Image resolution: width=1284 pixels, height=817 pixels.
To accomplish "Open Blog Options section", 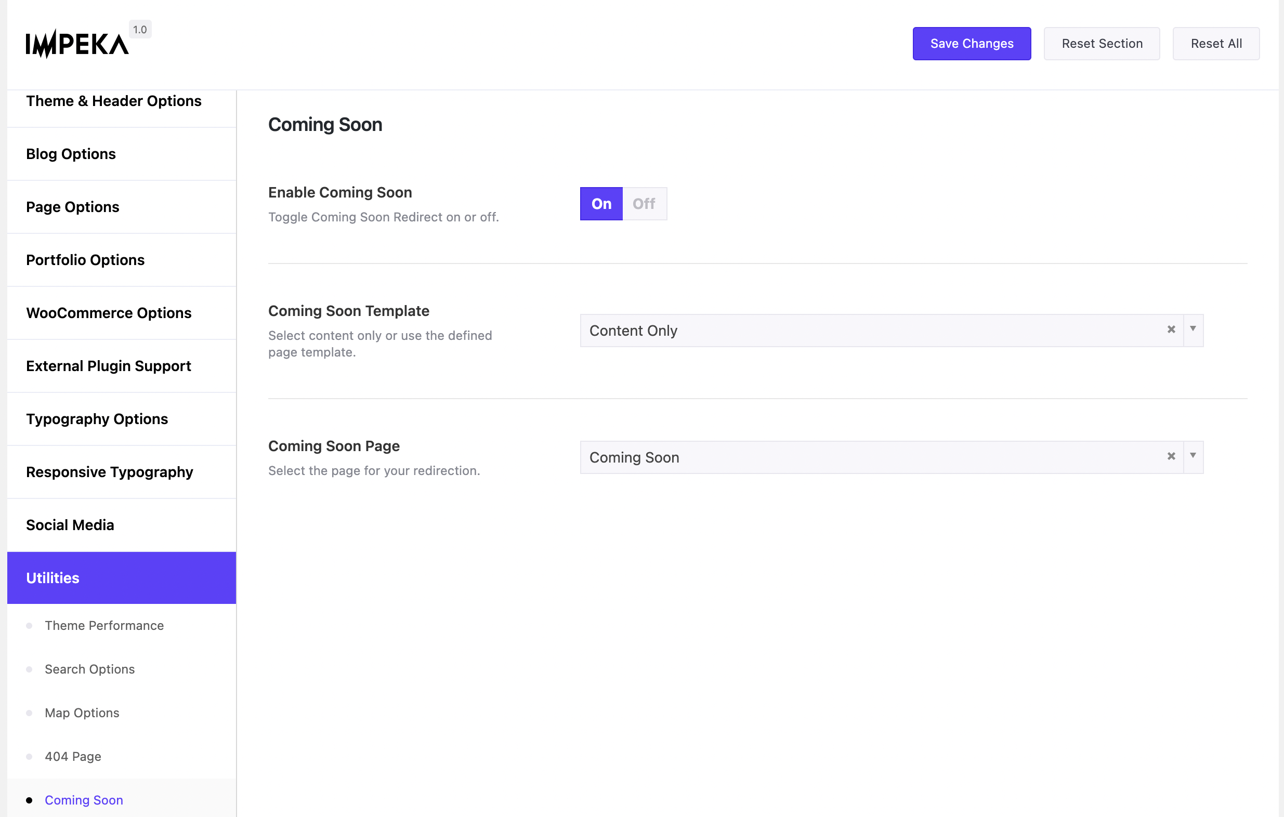I will point(71,154).
